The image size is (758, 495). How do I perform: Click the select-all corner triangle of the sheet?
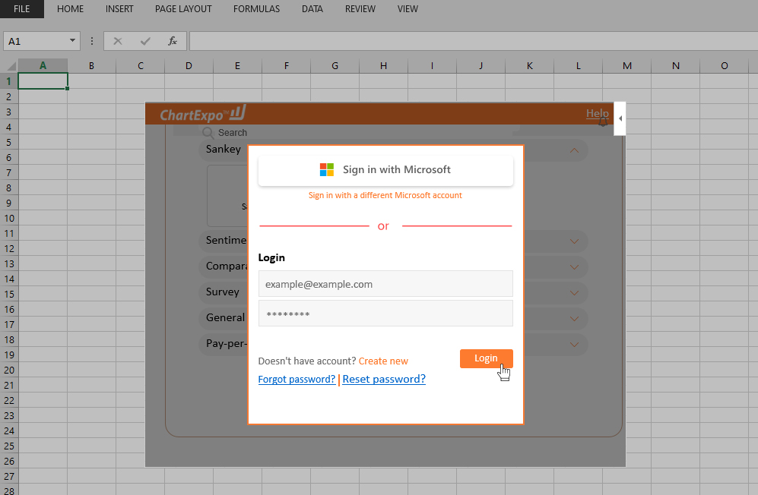[x=11, y=66]
